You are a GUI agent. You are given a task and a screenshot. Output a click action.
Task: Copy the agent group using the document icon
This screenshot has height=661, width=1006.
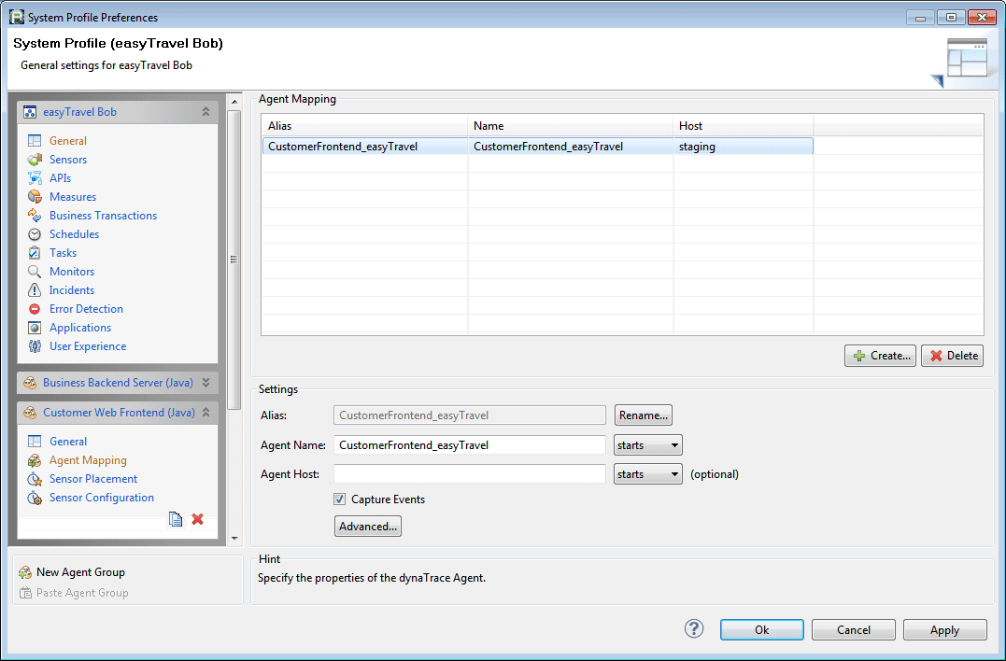pos(176,519)
